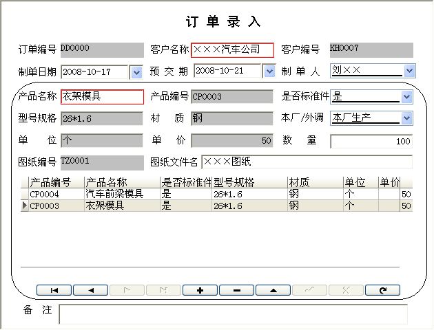Delete record with minus button

pyautogui.click(x=237, y=290)
